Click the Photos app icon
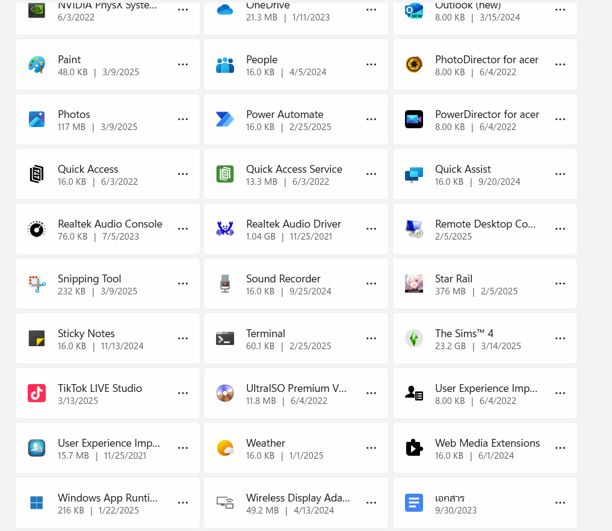The width and height of the screenshot is (612, 531). 37,119
